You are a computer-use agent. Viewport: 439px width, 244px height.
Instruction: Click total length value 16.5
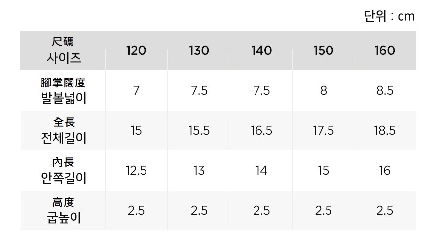pos(261,131)
